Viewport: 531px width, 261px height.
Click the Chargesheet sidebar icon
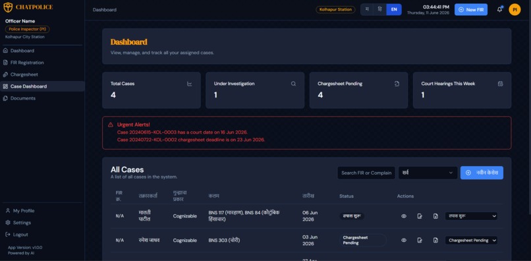click(x=5, y=74)
